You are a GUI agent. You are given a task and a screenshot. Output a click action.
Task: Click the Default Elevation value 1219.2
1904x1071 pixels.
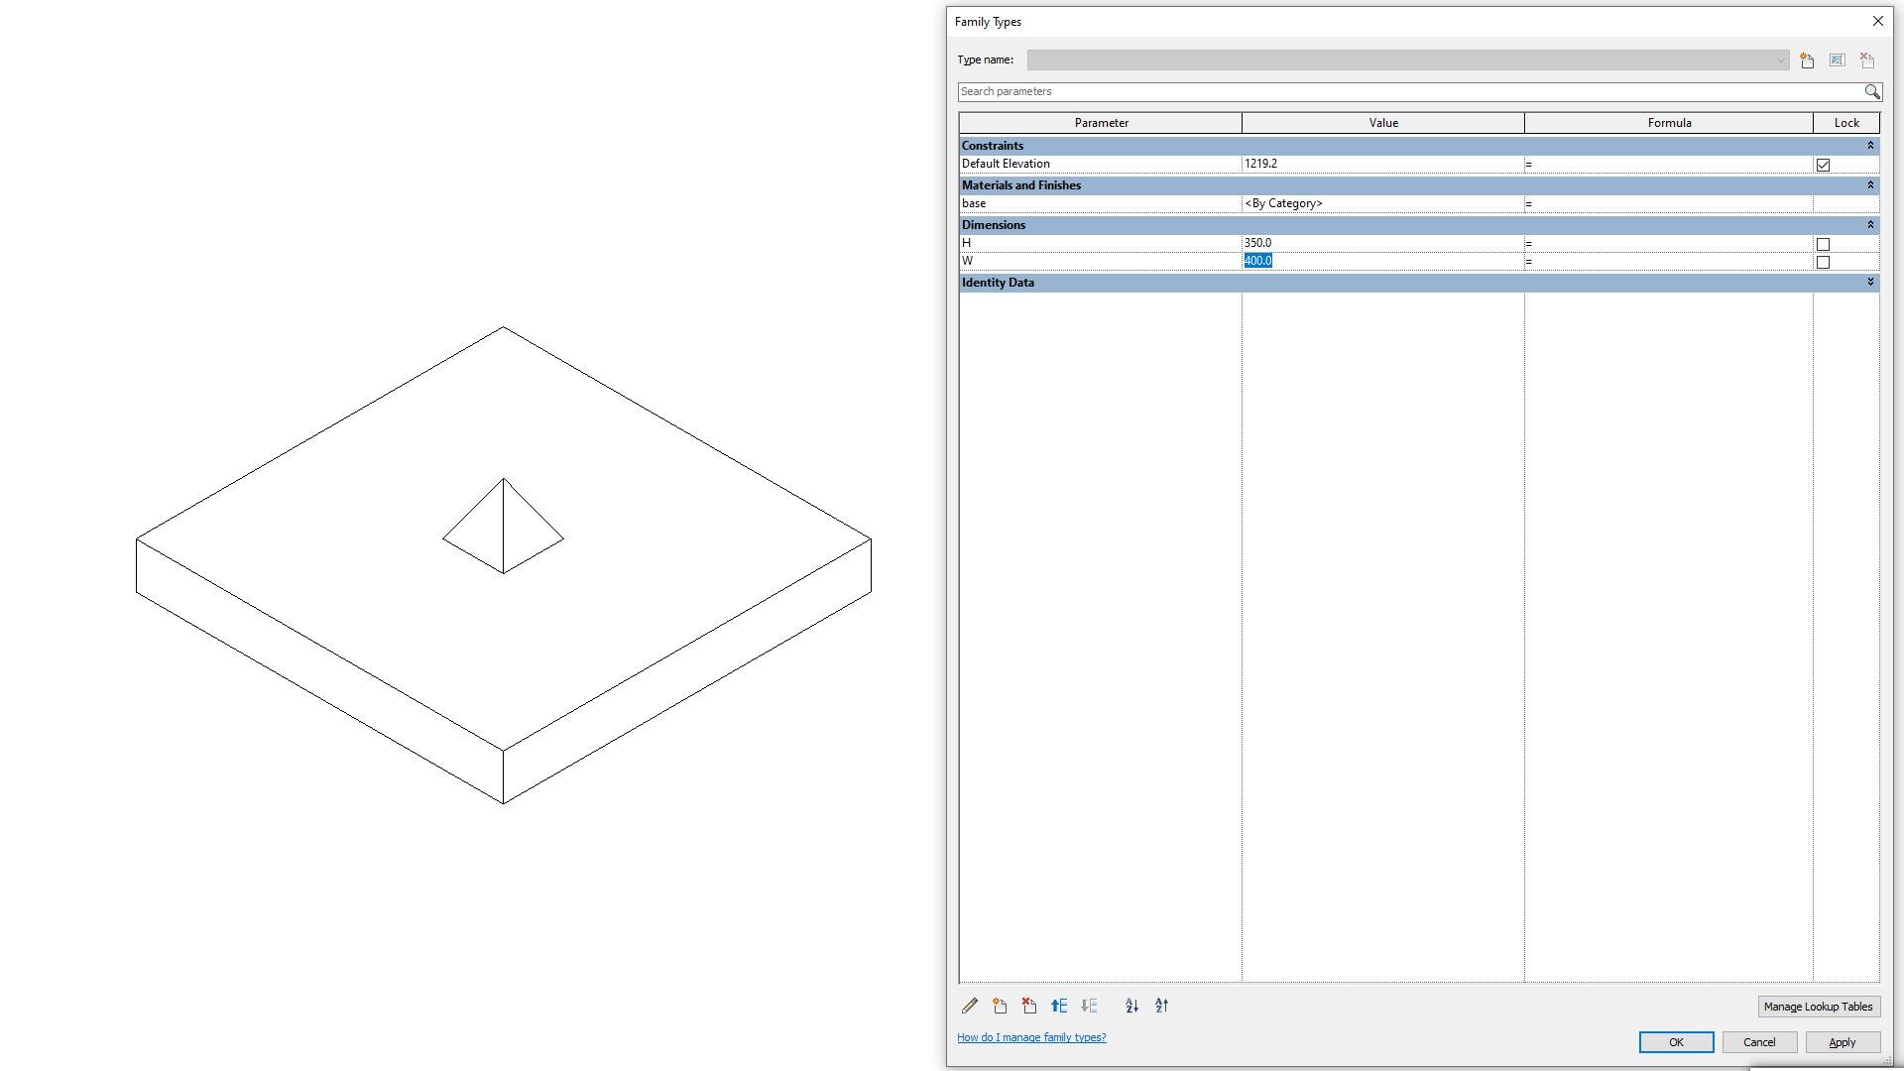pos(1382,164)
